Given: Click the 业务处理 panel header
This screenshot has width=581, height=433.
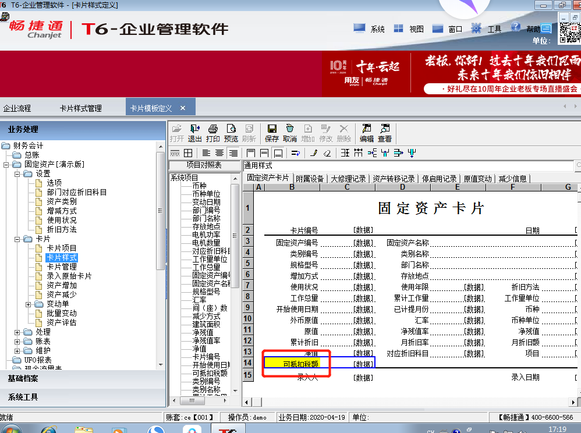Looking at the screenshot, I should [83, 130].
